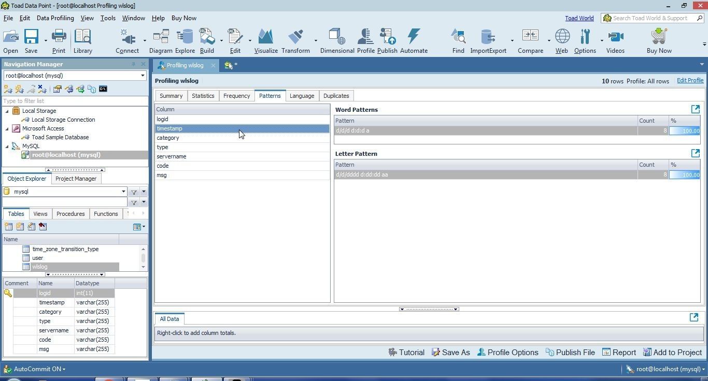708x381 pixels.
Task: Collapse the MySQL tree node
Action: pos(7,146)
